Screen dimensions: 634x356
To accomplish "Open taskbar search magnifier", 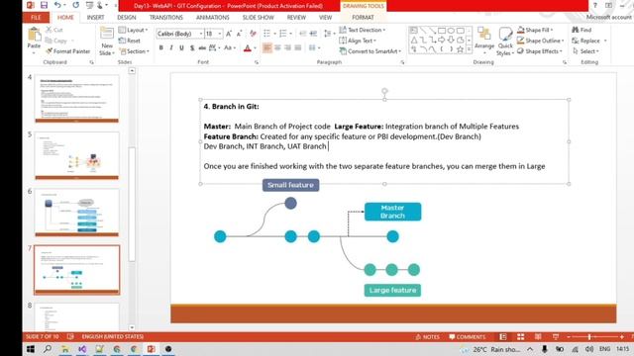I will pyautogui.click(x=48, y=349).
